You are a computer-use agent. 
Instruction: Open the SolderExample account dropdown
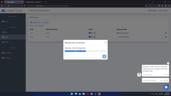pyautogui.click(x=158, y=11)
